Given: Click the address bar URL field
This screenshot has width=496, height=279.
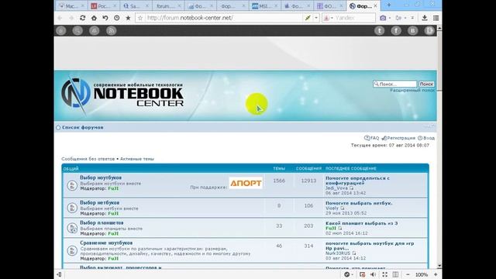Looking at the screenshot, I should click(x=223, y=18).
